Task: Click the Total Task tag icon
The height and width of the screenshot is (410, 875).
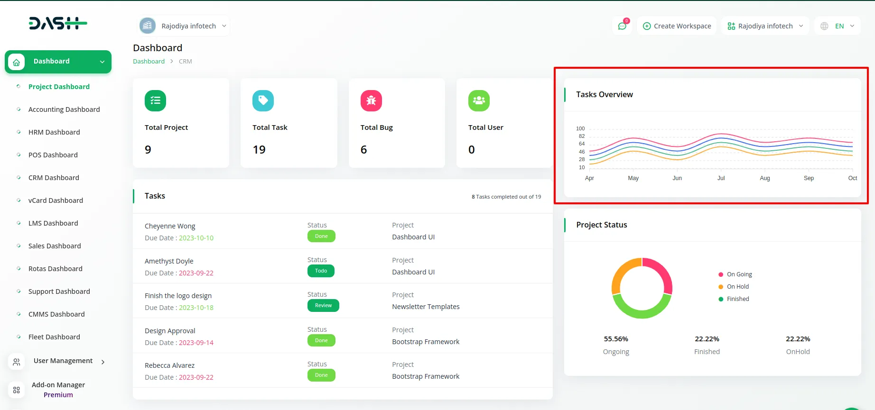Action: click(263, 100)
